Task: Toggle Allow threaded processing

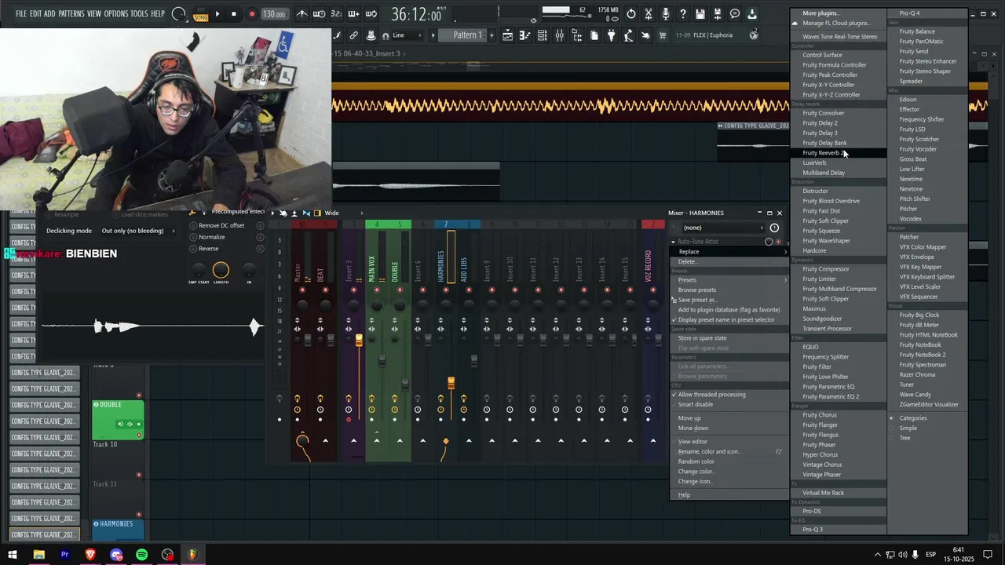Action: click(729, 395)
